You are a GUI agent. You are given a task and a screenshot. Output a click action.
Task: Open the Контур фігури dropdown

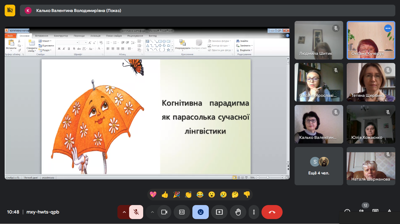219,45
